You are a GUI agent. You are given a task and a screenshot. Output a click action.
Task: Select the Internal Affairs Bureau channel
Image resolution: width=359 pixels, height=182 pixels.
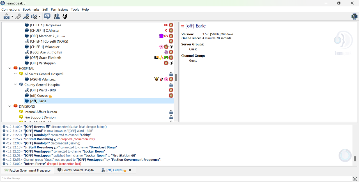coord(41,112)
